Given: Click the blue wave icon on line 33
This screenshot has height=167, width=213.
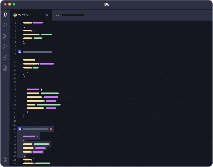Looking at the screenshot, I should click(x=20, y=129).
